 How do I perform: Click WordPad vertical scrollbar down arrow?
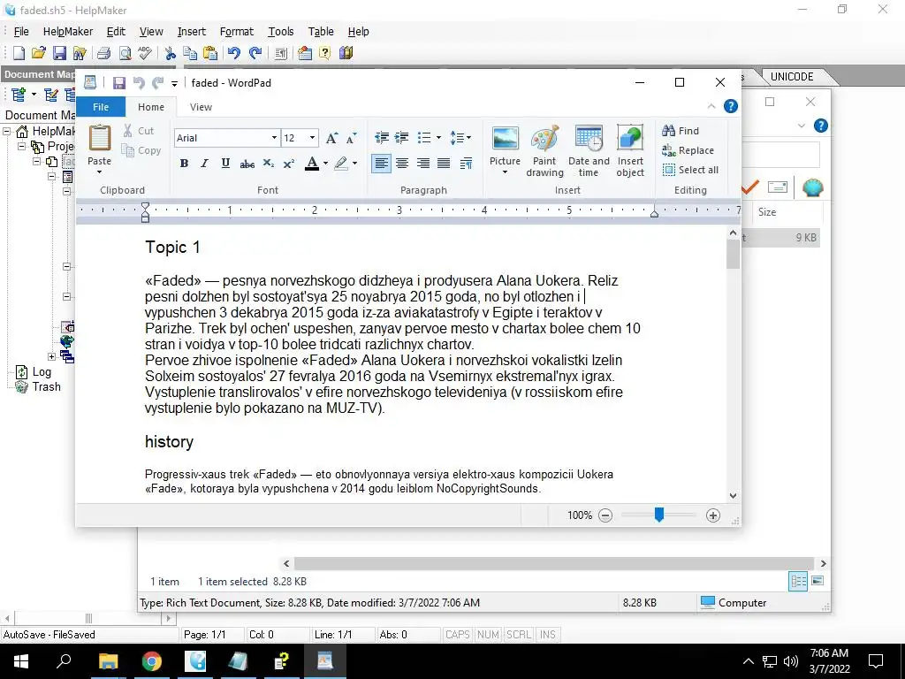pyautogui.click(x=733, y=495)
